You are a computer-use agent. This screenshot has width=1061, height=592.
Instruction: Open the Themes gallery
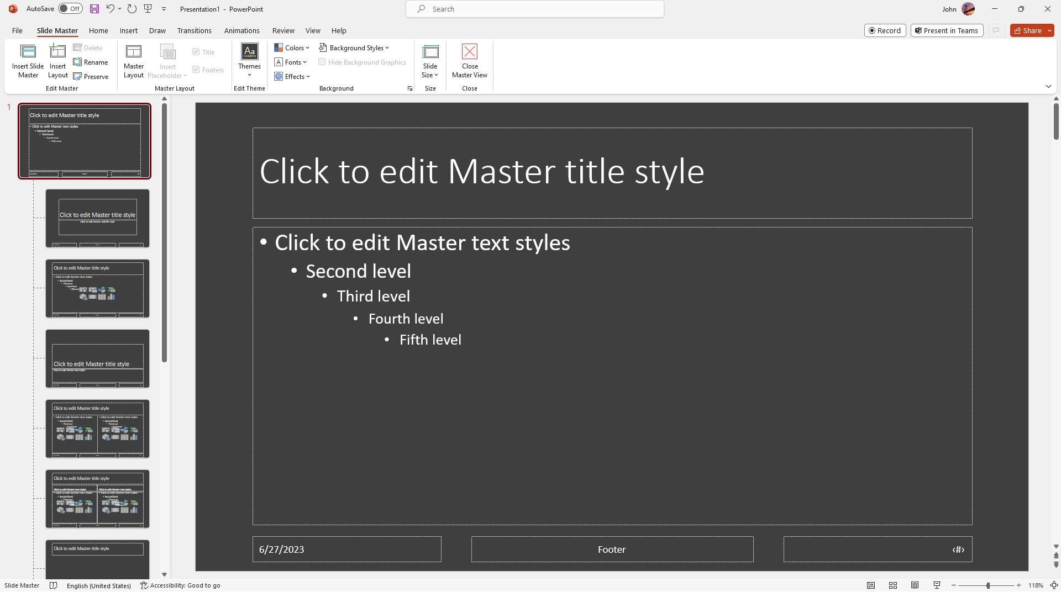point(249,61)
